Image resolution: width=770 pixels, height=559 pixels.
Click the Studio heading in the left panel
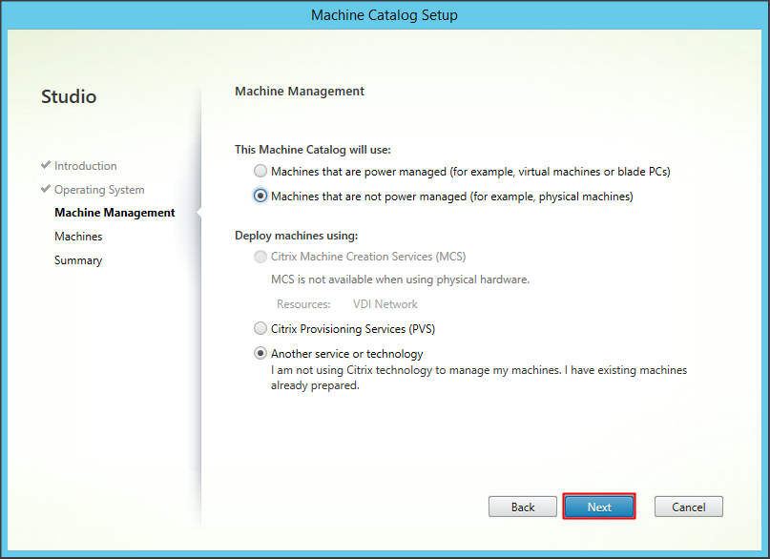point(69,97)
